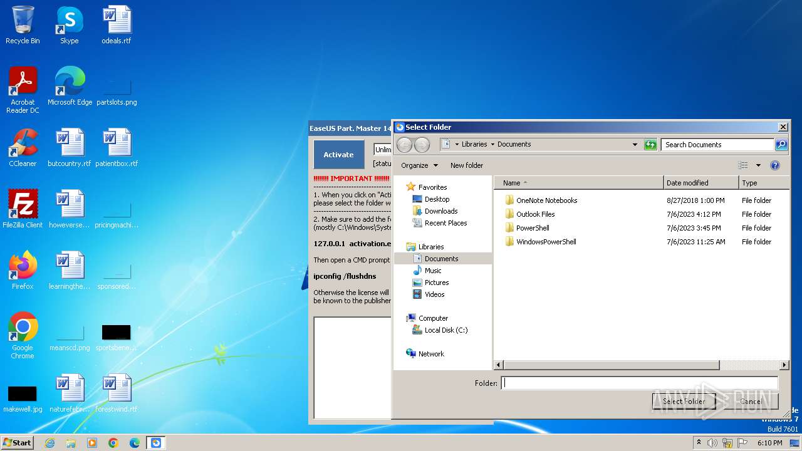Select Videos library in the navigation pane
The height and width of the screenshot is (451, 802).
click(435, 294)
